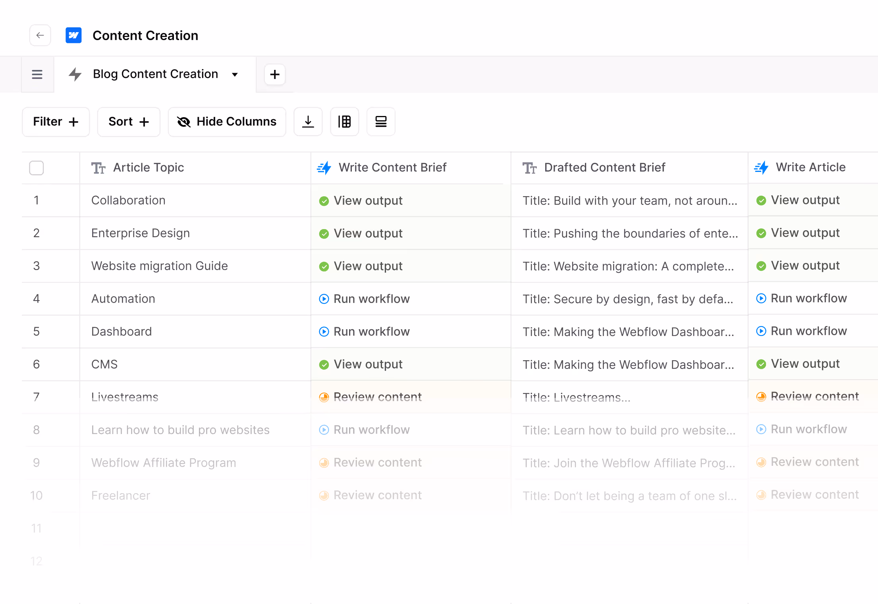Click the row height icon
Image resolution: width=878 pixels, height=604 pixels.
pos(381,122)
